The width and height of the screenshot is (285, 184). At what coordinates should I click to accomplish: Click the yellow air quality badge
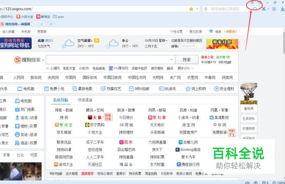pyautogui.click(x=97, y=40)
